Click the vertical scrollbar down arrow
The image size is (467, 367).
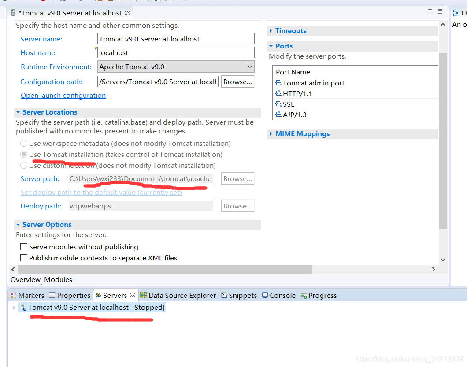pyautogui.click(x=443, y=260)
